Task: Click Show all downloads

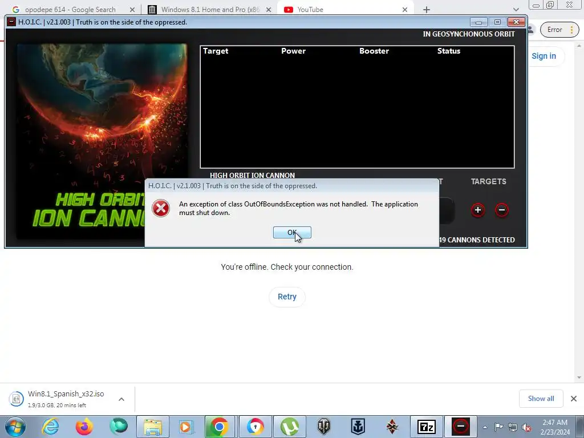Action: [541, 399]
